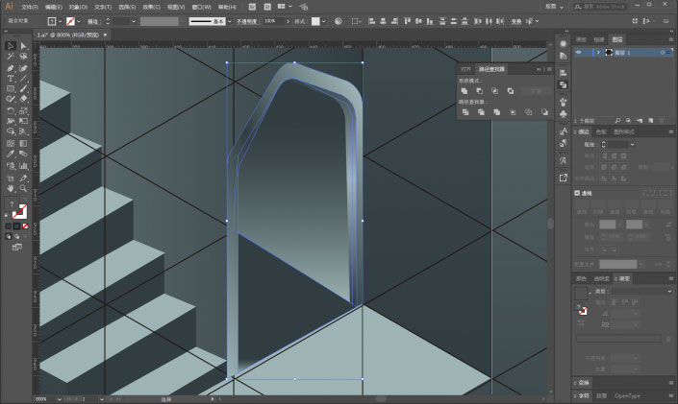This screenshot has width=678, height=404.
Task: Open the 文件(F) menu
Action: tap(30, 7)
